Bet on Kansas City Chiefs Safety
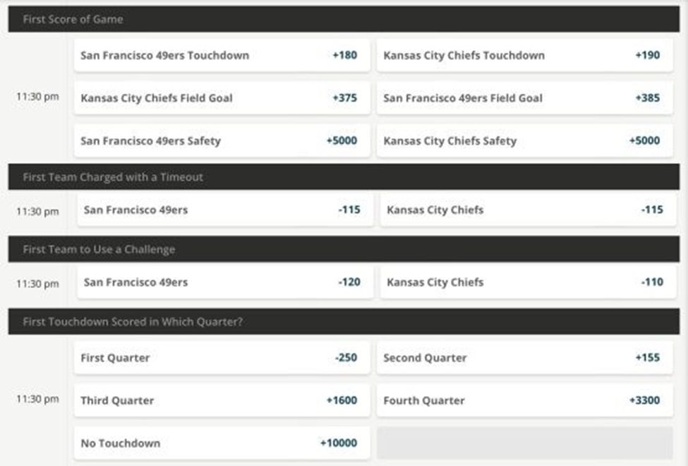The image size is (688, 466). point(524,141)
